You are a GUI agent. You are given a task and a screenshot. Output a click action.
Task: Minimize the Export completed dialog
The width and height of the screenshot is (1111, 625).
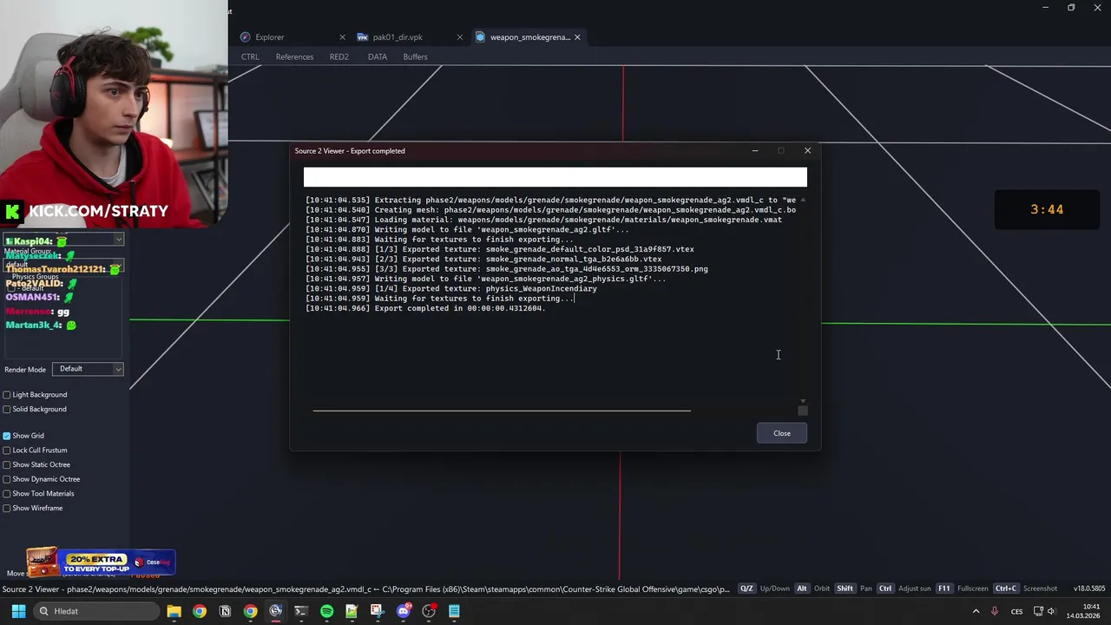(755, 151)
